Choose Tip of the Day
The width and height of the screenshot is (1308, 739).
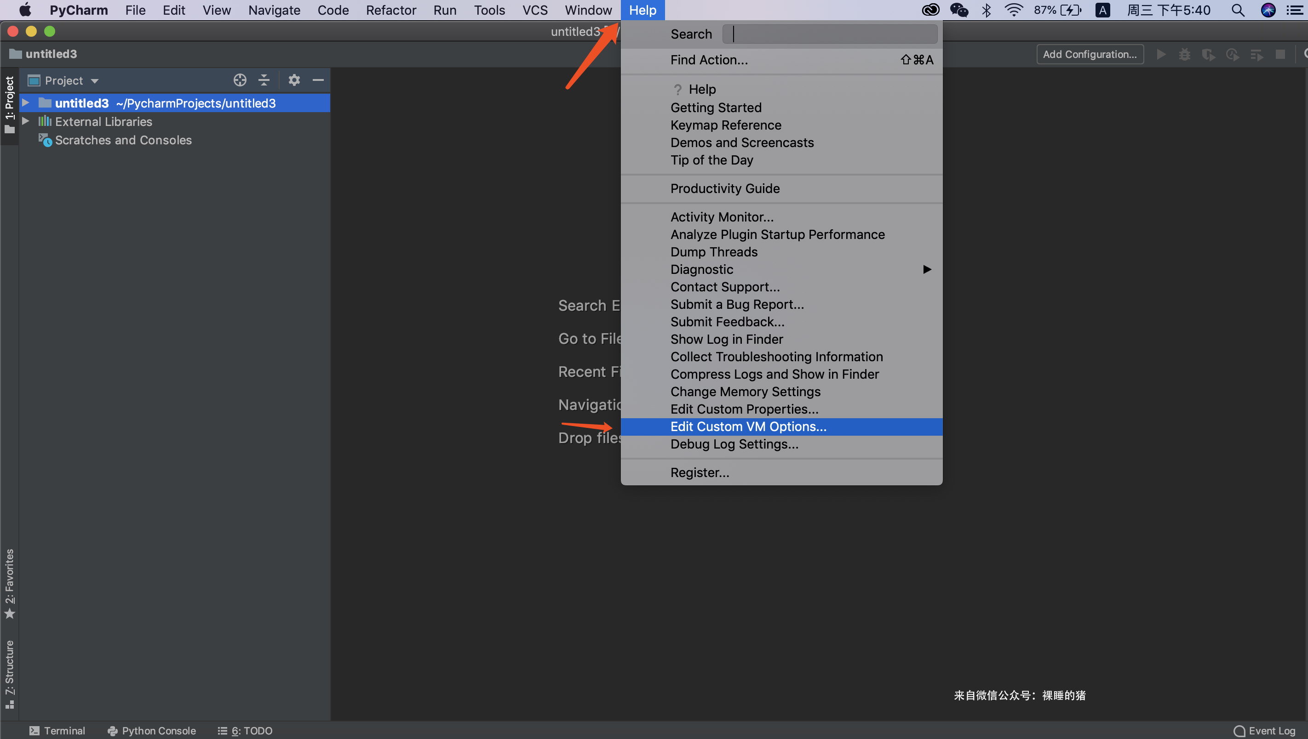point(781,160)
